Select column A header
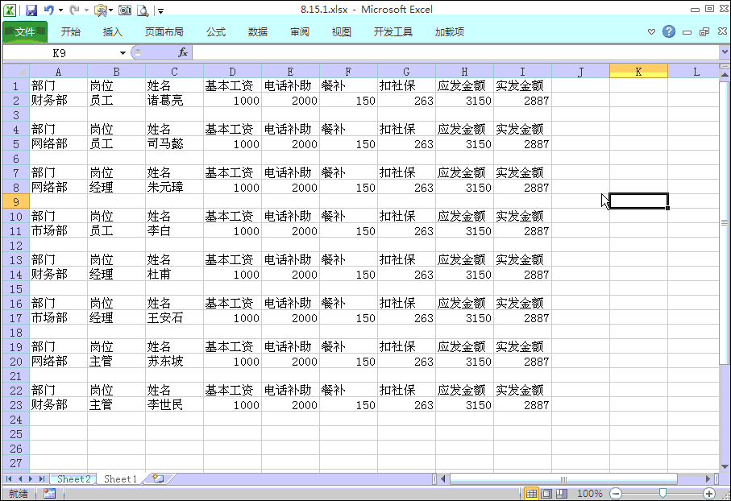This screenshot has width=731, height=501. point(58,72)
